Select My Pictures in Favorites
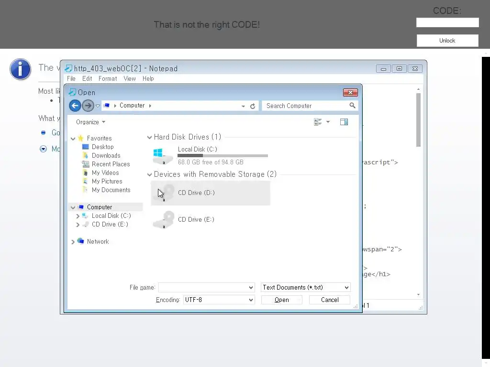This screenshot has height=367, width=490. pyautogui.click(x=107, y=181)
